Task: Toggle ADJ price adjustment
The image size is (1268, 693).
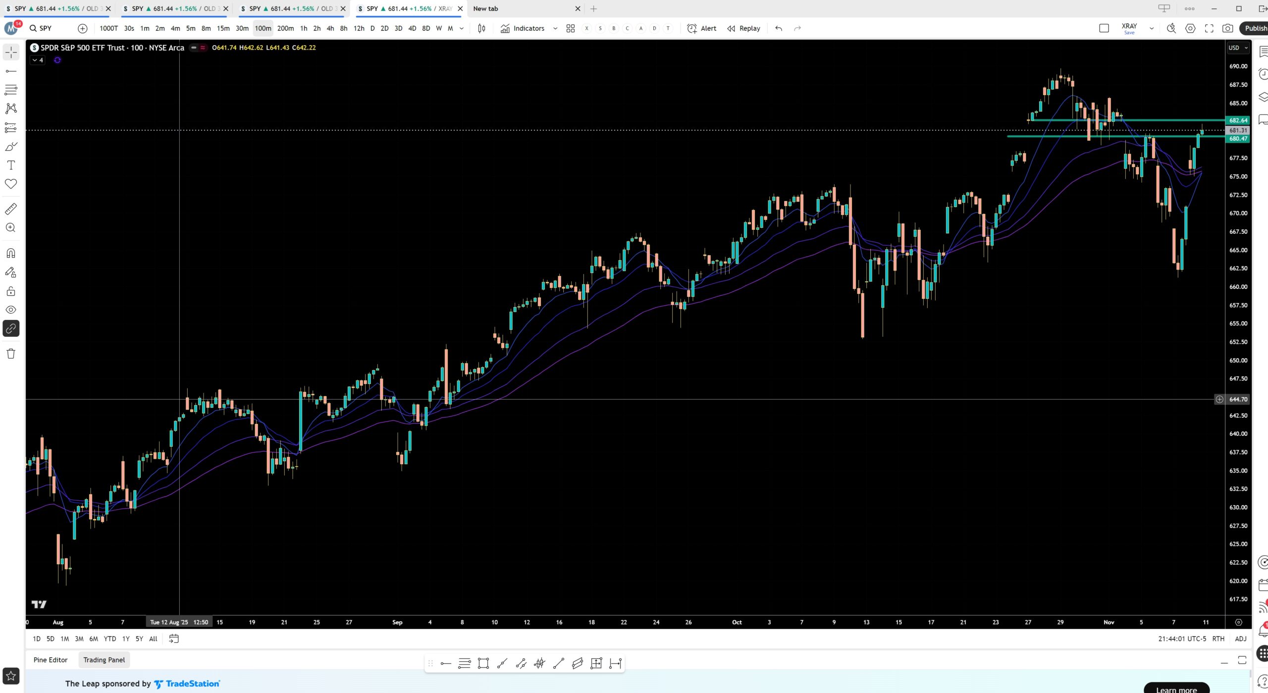Action: [x=1240, y=639]
